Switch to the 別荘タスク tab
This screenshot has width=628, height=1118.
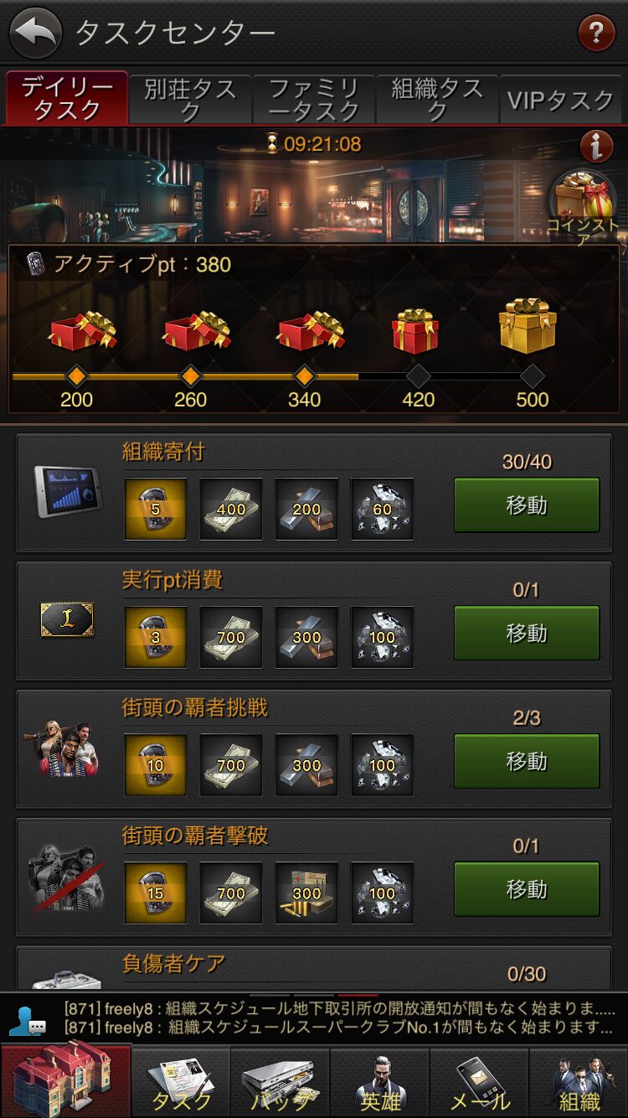click(190, 100)
